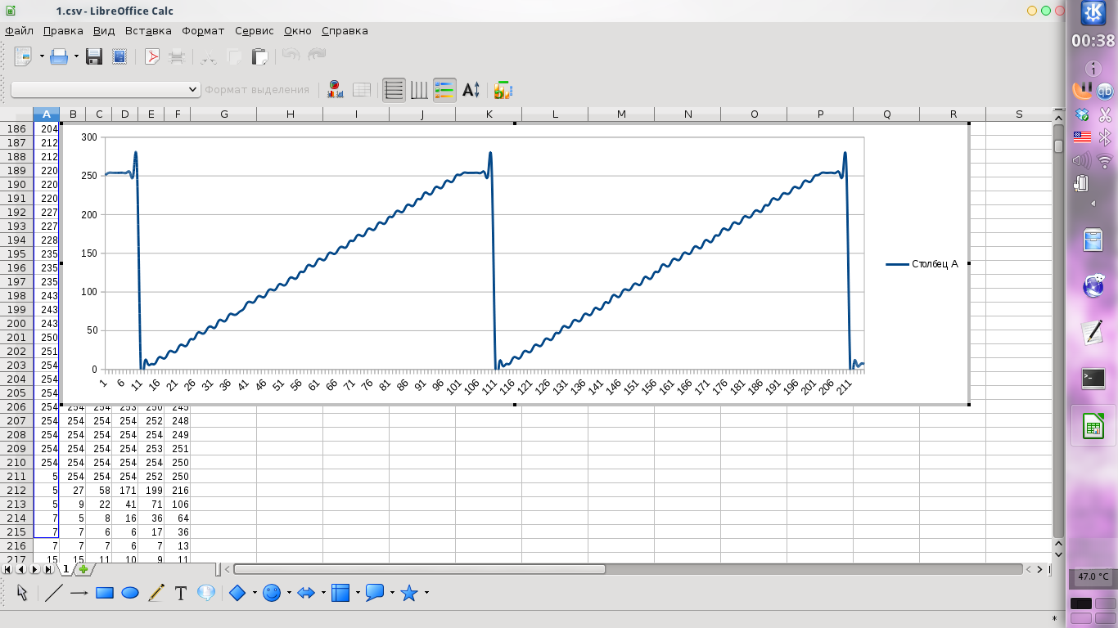This screenshot has width=1118, height=628.
Task: Toggle horizontal grid lines
Action: pos(394,90)
